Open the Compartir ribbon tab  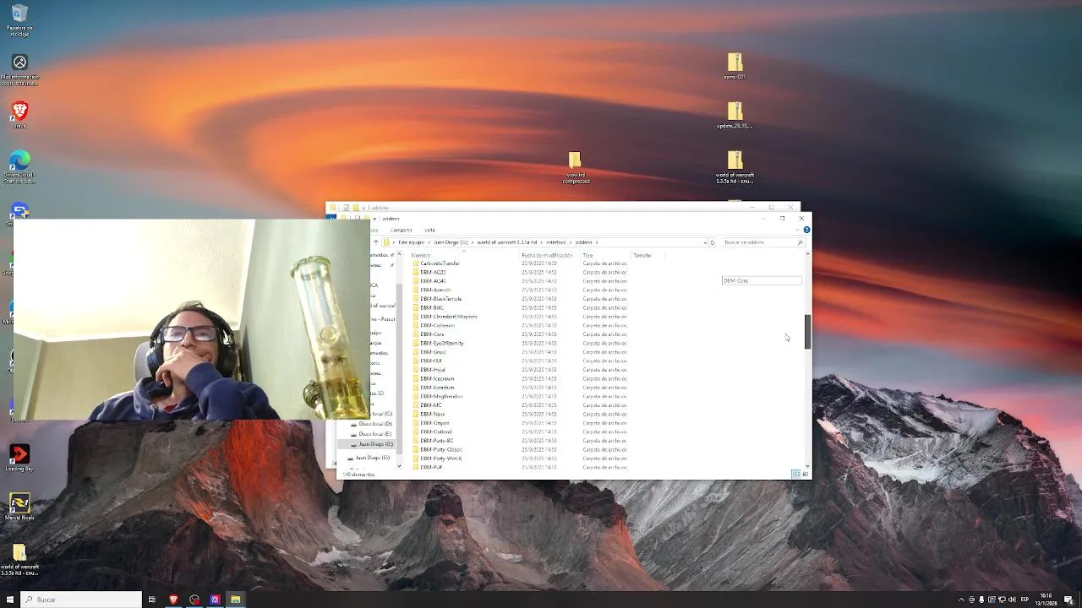point(402,230)
